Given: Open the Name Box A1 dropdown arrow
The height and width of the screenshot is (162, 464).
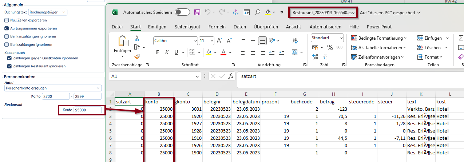Looking at the screenshot, I should (x=197, y=76).
